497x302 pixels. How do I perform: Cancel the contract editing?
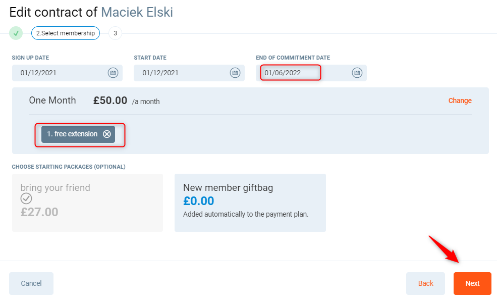click(31, 283)
